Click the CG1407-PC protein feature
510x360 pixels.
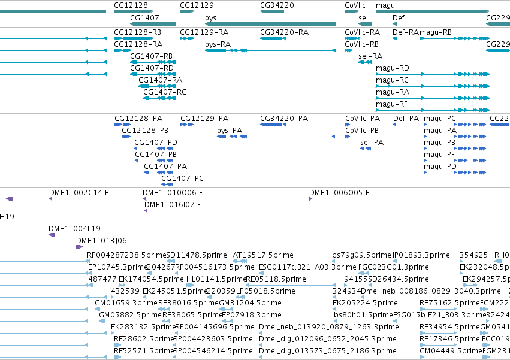click(x=167, y=184)
